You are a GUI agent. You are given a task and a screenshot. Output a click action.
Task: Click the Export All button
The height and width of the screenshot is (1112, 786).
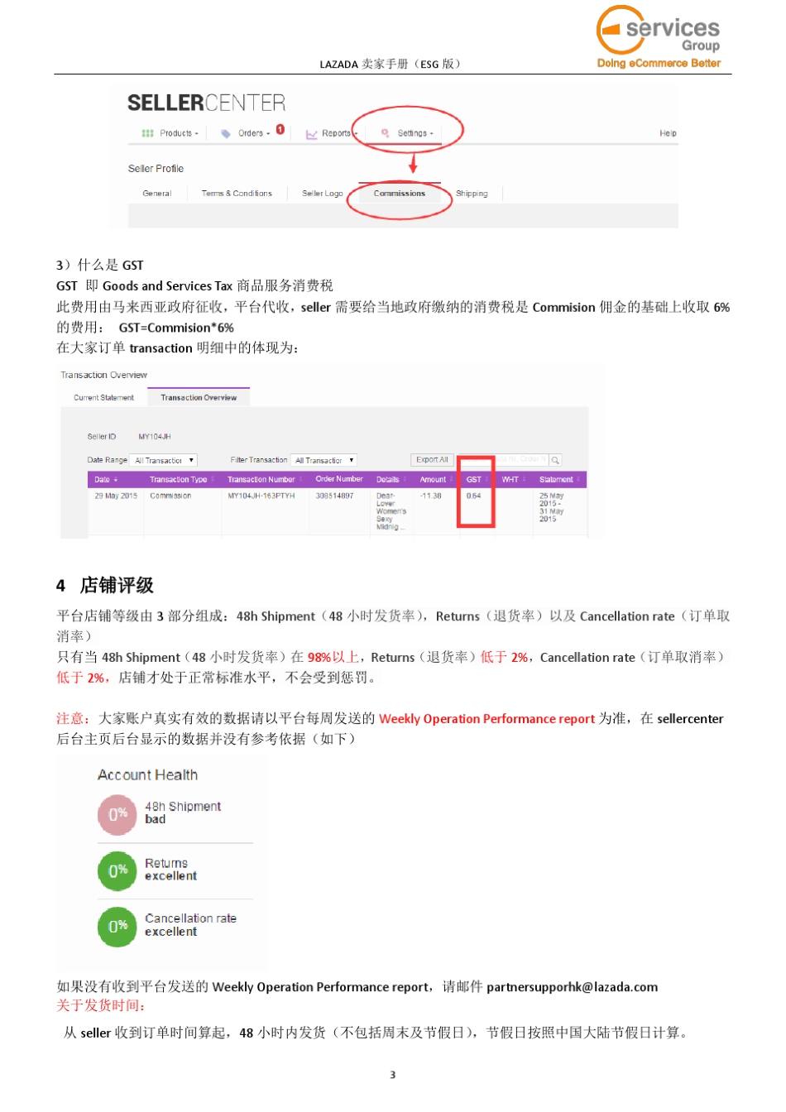tap(432, 460)
